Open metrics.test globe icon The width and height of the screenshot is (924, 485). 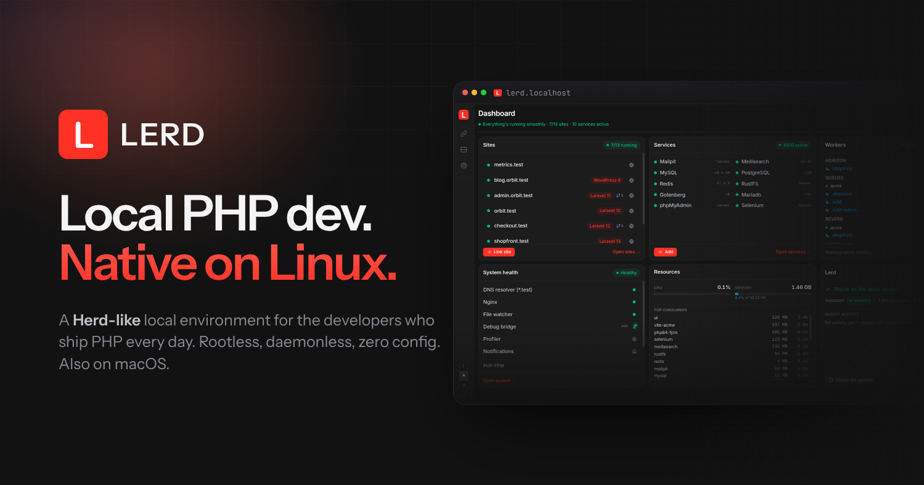pos(631,165)
